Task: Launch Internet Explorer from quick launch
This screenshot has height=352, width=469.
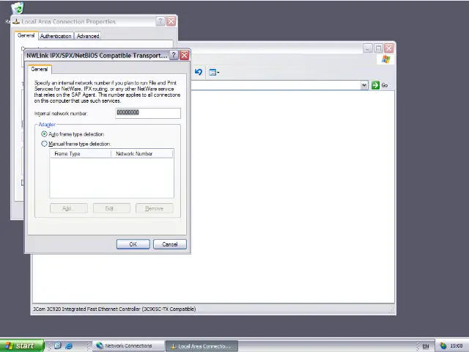Action: (x=69, y=345)
